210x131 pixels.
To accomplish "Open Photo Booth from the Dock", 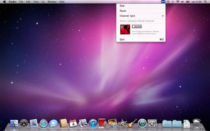I will click(x=102, y=123).
